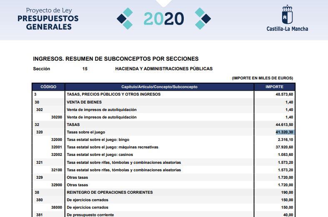Click 'Tasa estatal sobre el juego: máquinas recreativas'
Screen dimensions: 328x217
tap(113, 147)
